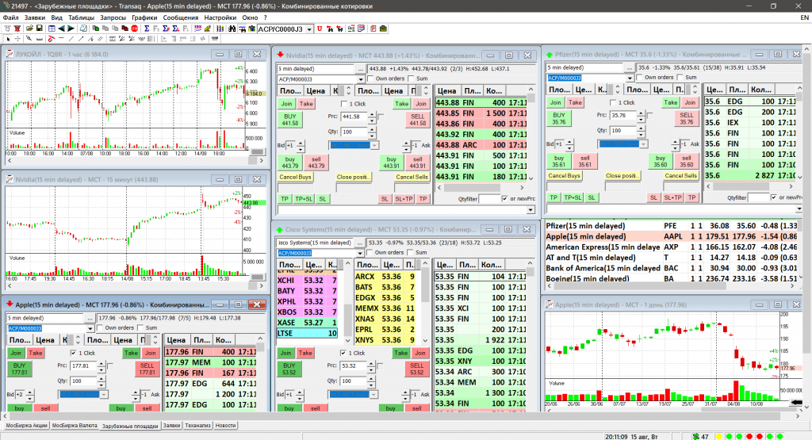Uncheck 1 Click in Cisco Systems window
The width and height of the screenshot is (812, 440).
click(x=343, y=353)
